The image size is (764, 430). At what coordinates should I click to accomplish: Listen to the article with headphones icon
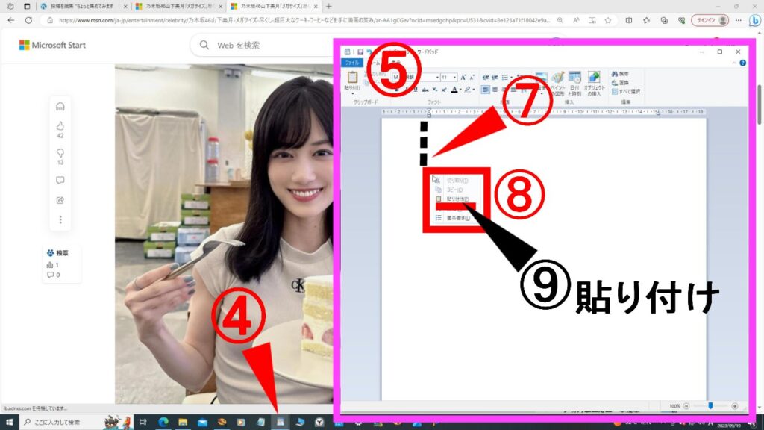[60, 107]
